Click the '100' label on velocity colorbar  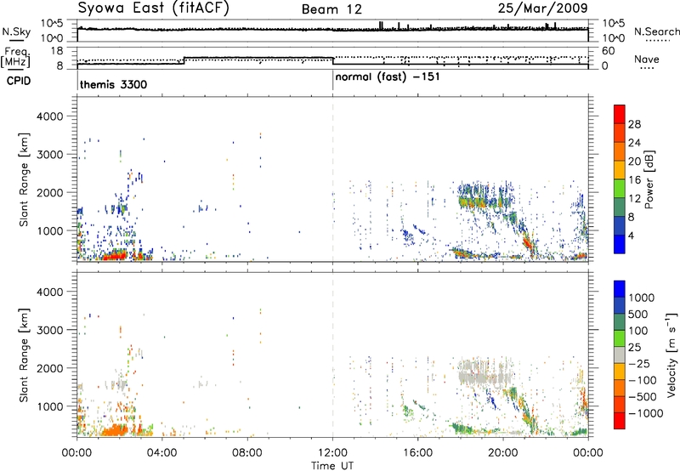[x=638, y=331]
